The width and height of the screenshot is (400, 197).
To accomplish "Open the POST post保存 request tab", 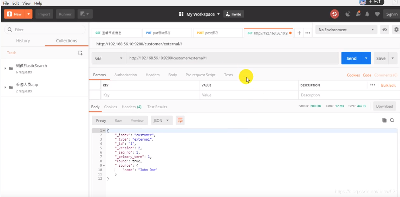I will (218, 33).
